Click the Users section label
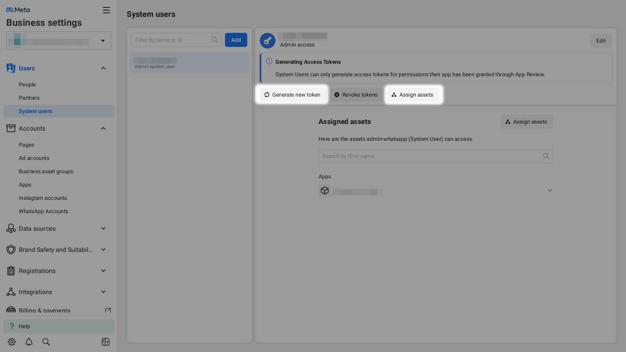 click(27, 68)
